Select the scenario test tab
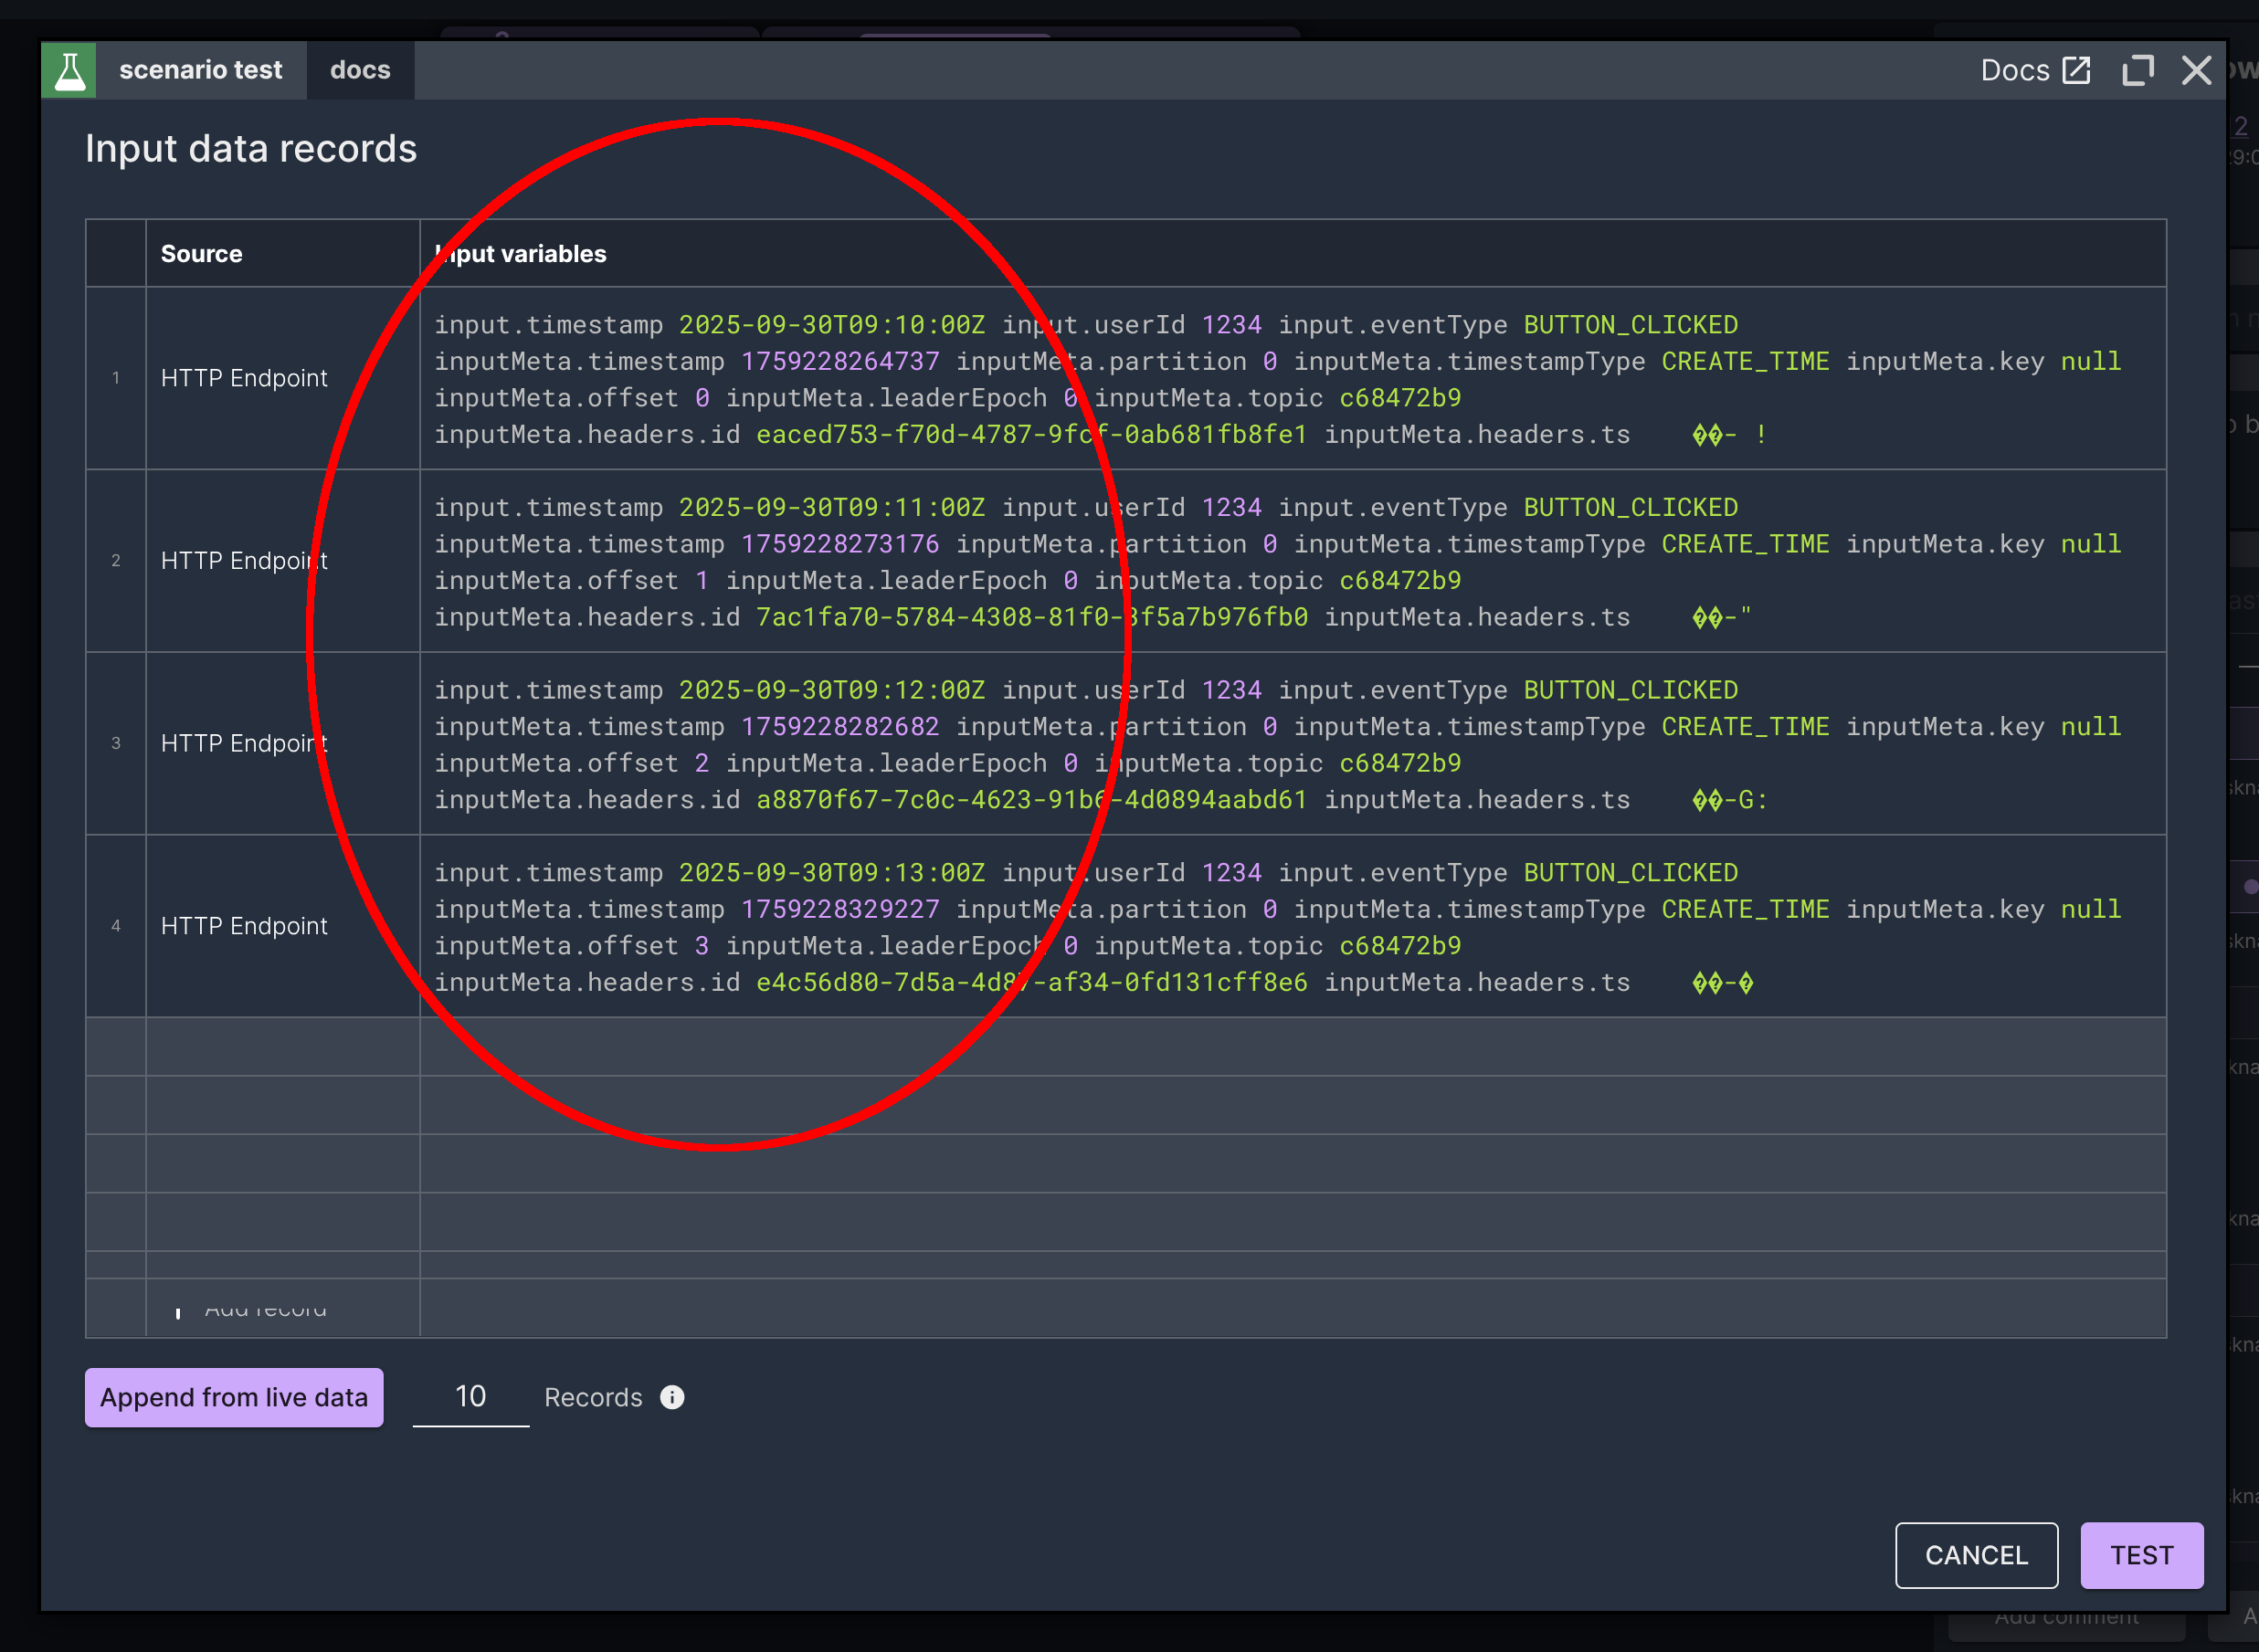The height and width of the screenshot is (1652, 2259). pos(200,70)
